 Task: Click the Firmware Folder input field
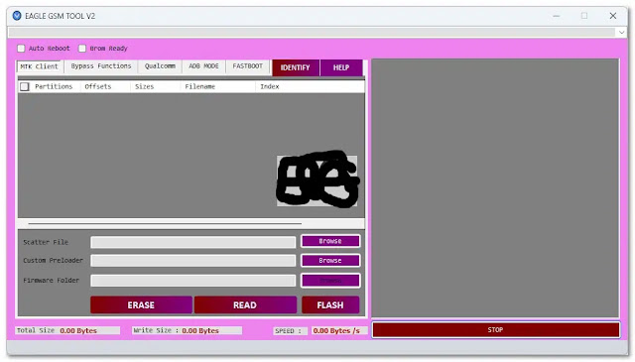click(x=193, y=281)
